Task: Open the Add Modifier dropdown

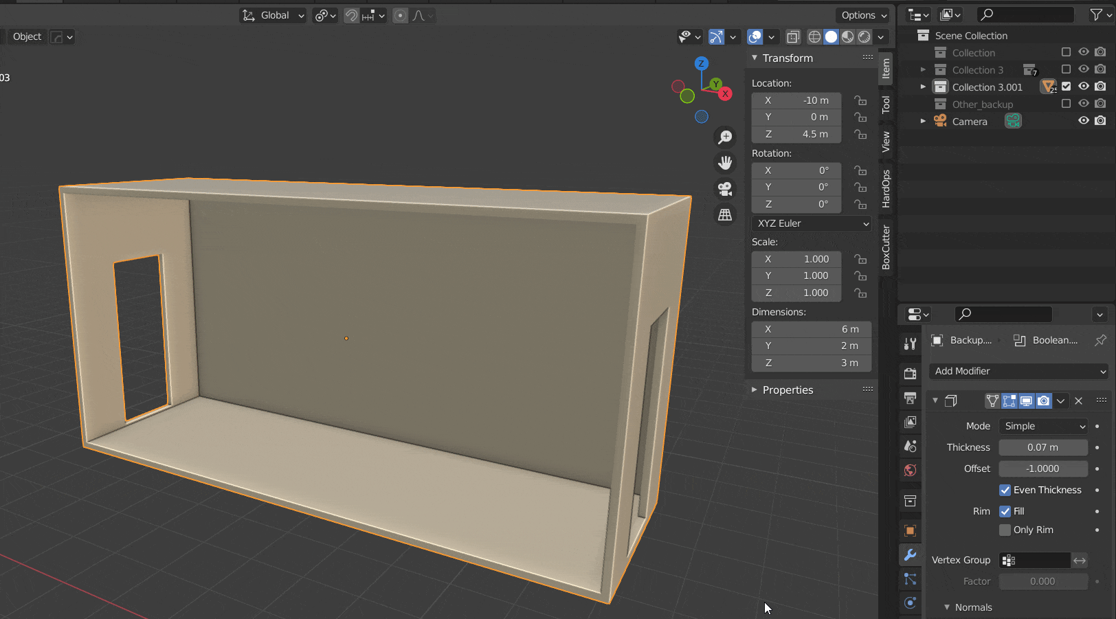Action: (x=1018, y=371)
